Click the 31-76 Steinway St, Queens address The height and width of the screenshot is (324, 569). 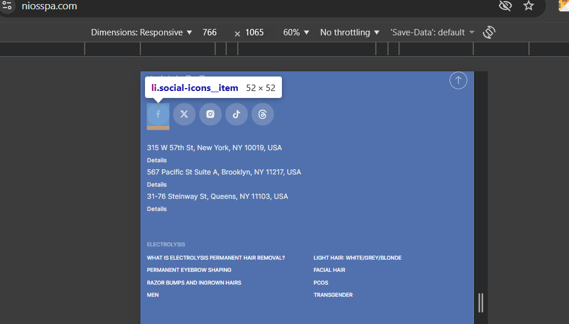point(218,196)
